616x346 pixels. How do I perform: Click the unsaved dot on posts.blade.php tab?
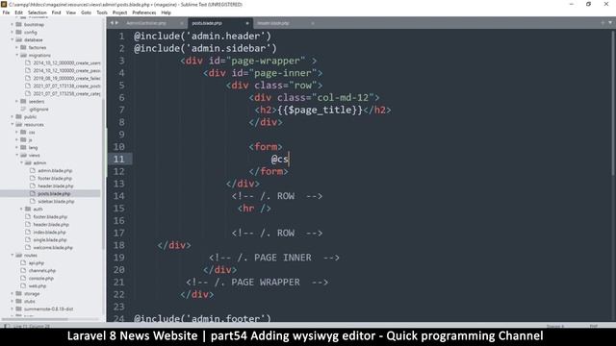247,23
